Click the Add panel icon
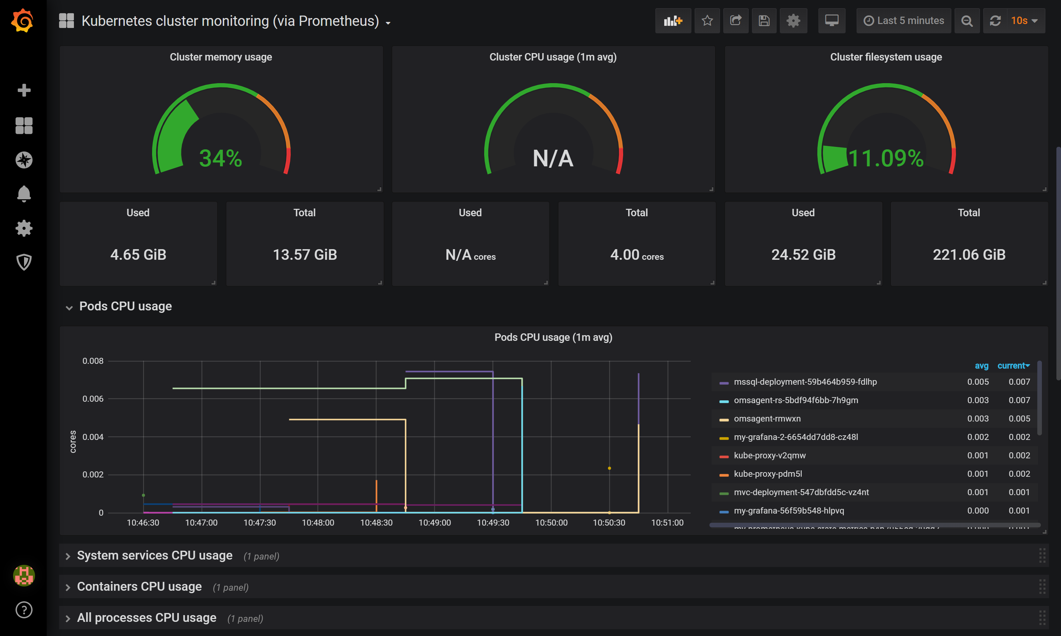The height and width of the screenshot is (636, 1061). (x=673, y=21)
